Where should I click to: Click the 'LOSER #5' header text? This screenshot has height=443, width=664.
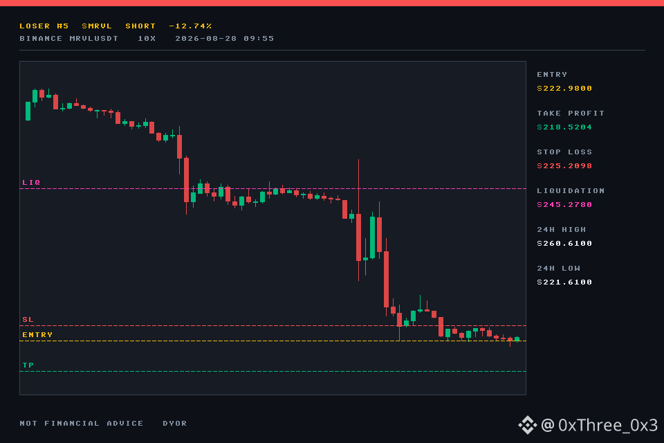click(44, 26)
